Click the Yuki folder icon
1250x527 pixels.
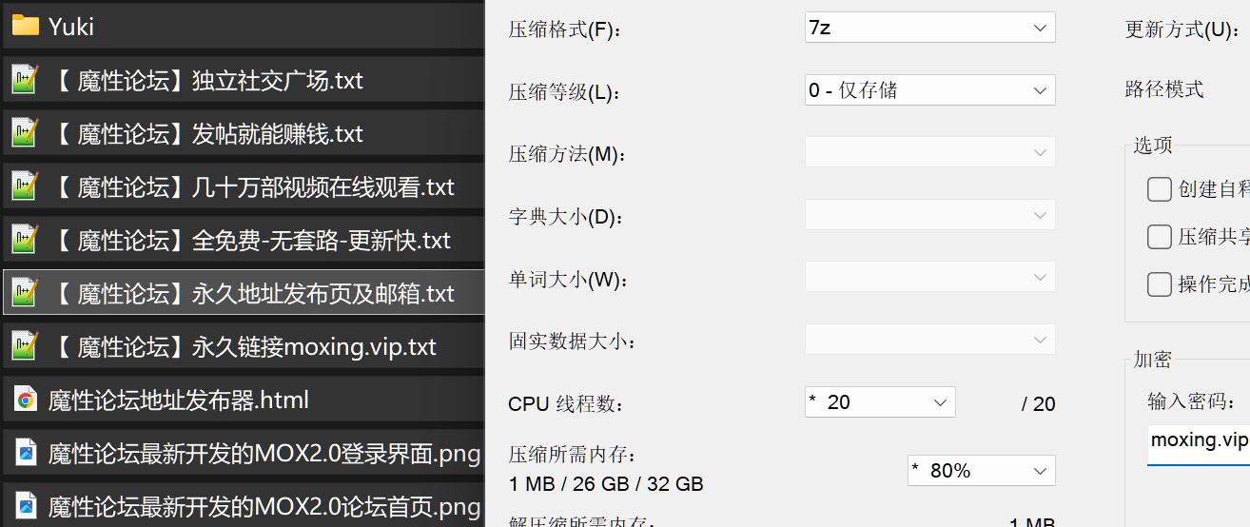(x=26, y=26)
